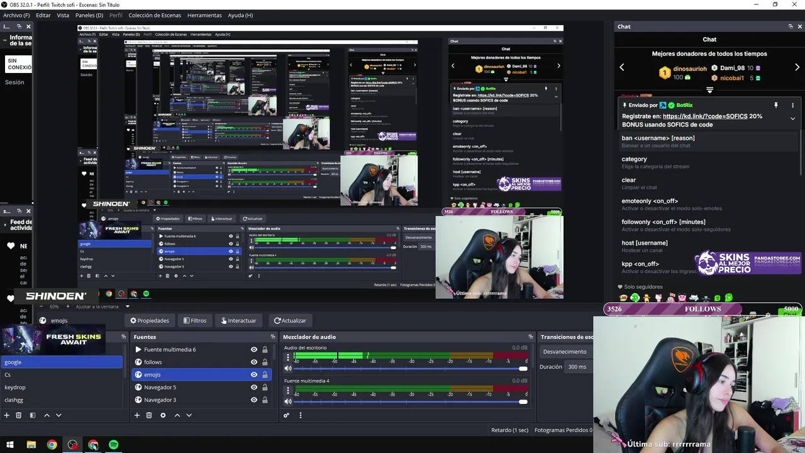Click the Interactuar button
This screenshot has width=805, height=453.
(x=238, y=320)
